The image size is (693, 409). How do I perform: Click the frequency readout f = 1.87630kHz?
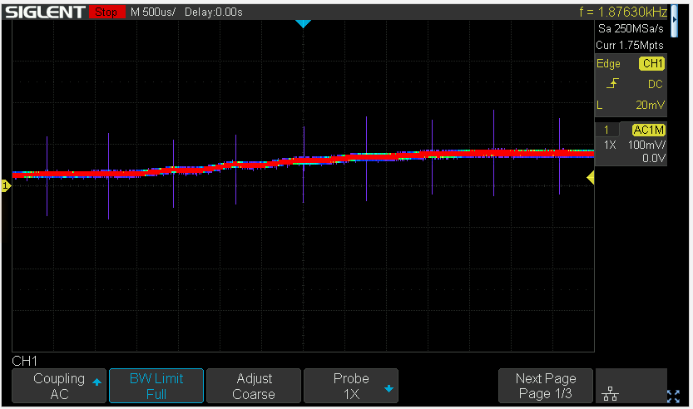[623, 12]
